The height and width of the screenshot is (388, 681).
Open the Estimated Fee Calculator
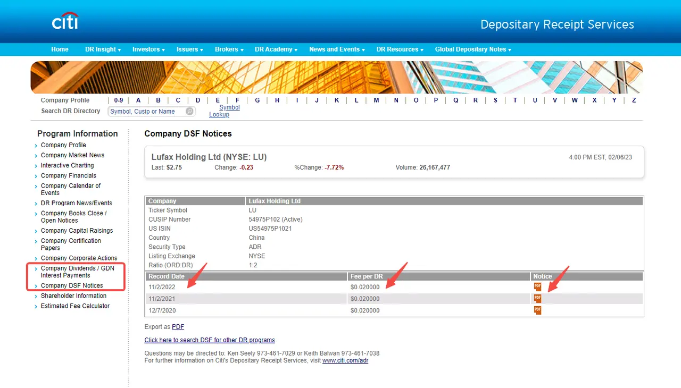click(75, 306)
